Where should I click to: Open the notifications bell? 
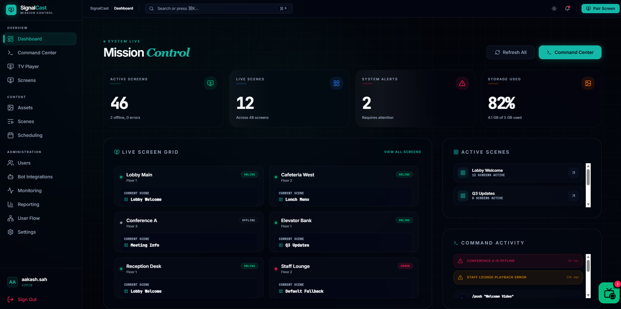click(x=567, y=9)
